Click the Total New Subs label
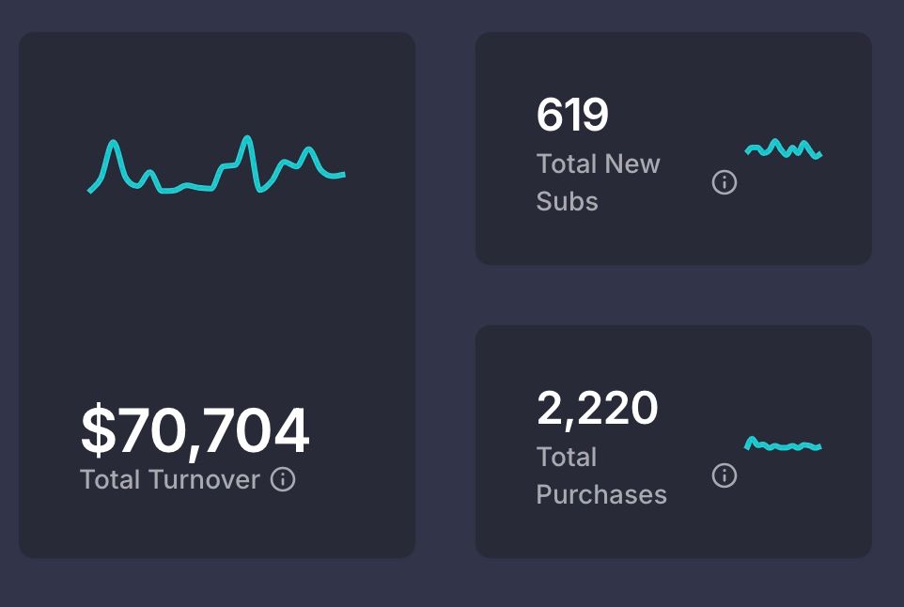This screenshot has width=904, height=607. pos(597,182)
